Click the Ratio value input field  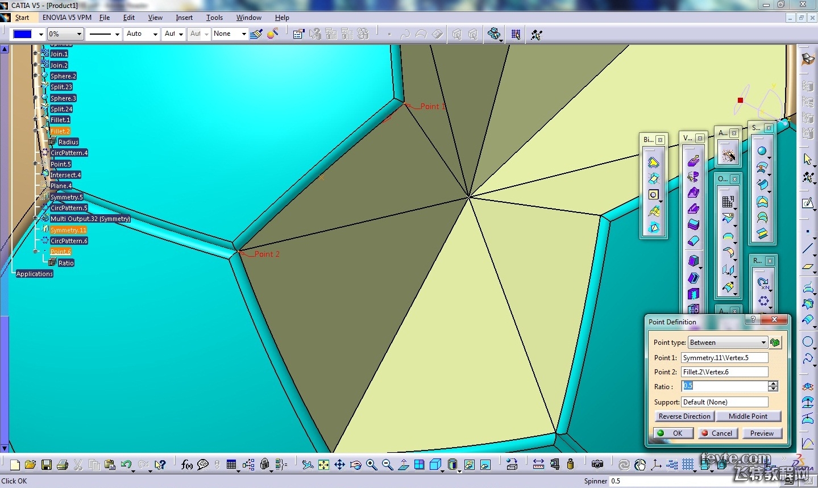tap(724, 386)
